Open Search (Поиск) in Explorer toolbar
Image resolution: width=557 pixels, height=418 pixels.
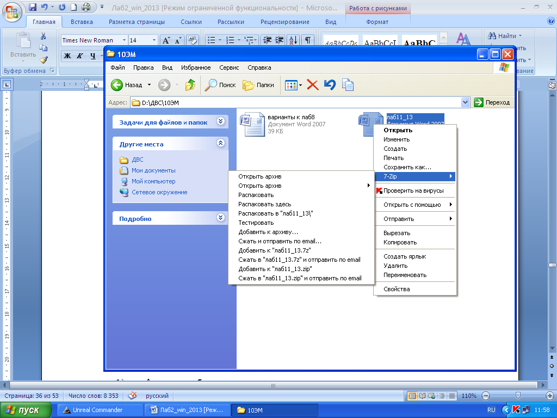tap(220, 85)
